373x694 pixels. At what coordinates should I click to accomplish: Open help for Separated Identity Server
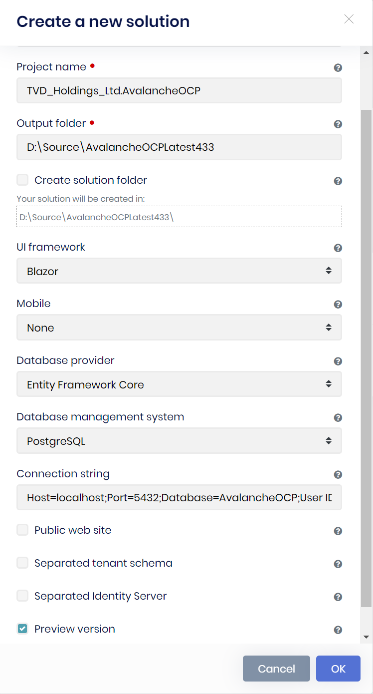pos(338,597)
